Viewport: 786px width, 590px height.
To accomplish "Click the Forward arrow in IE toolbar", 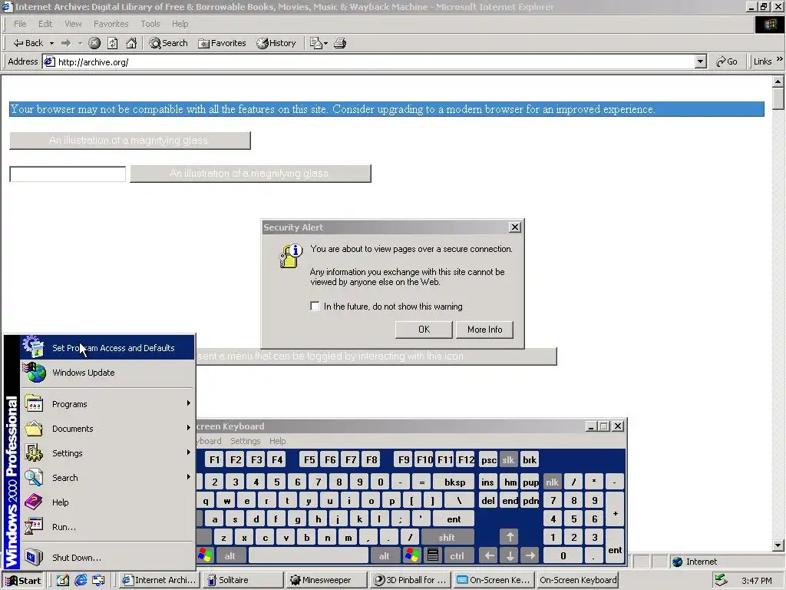I will point(66,43).
